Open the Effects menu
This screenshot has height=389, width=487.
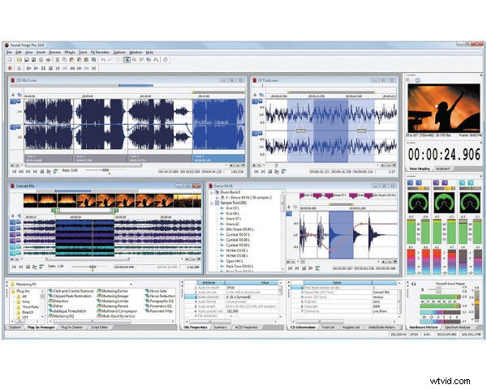(x=70, y=53)
